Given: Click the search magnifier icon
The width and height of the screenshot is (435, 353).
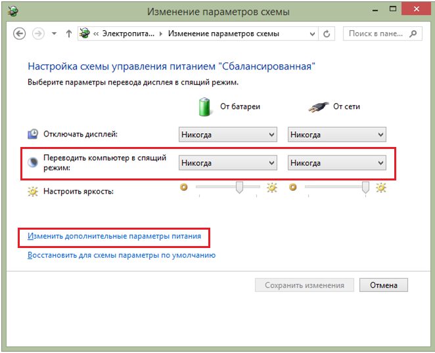Looking at the screenshot, I should click(x=413, y=34).
